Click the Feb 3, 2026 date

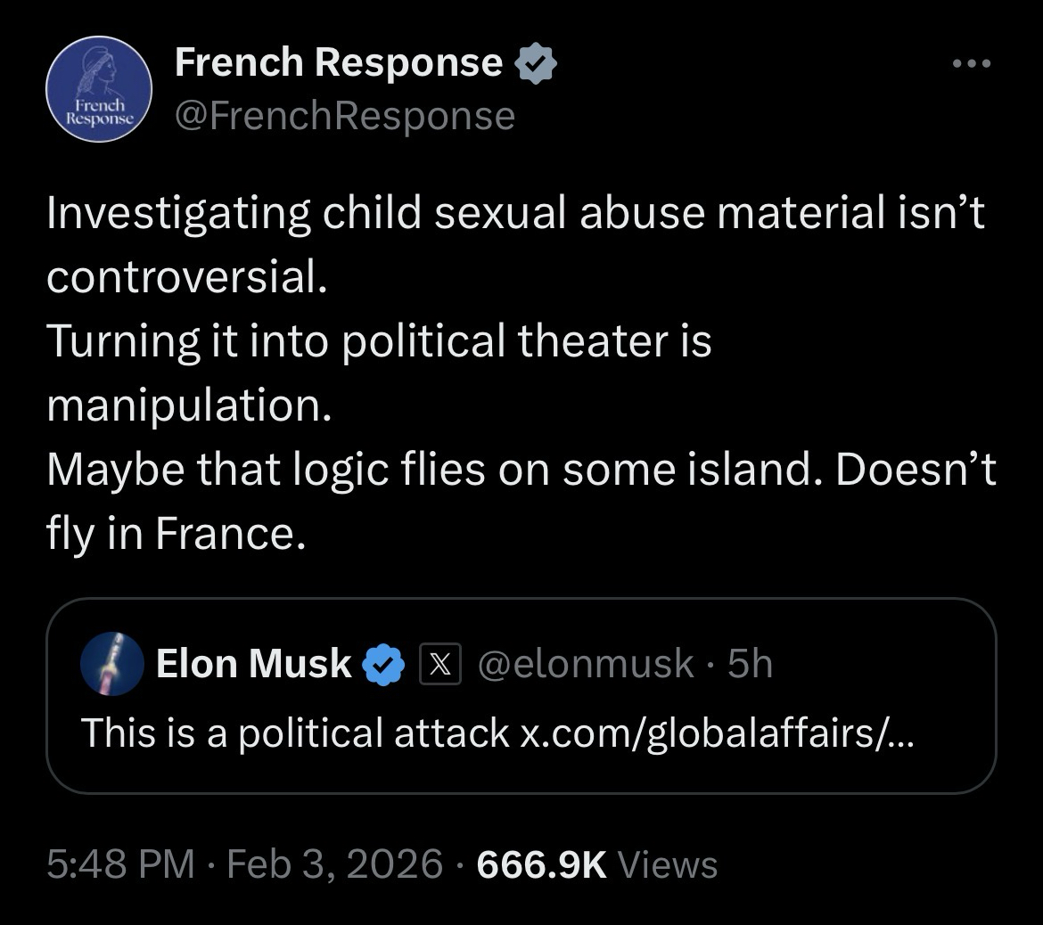335,864
